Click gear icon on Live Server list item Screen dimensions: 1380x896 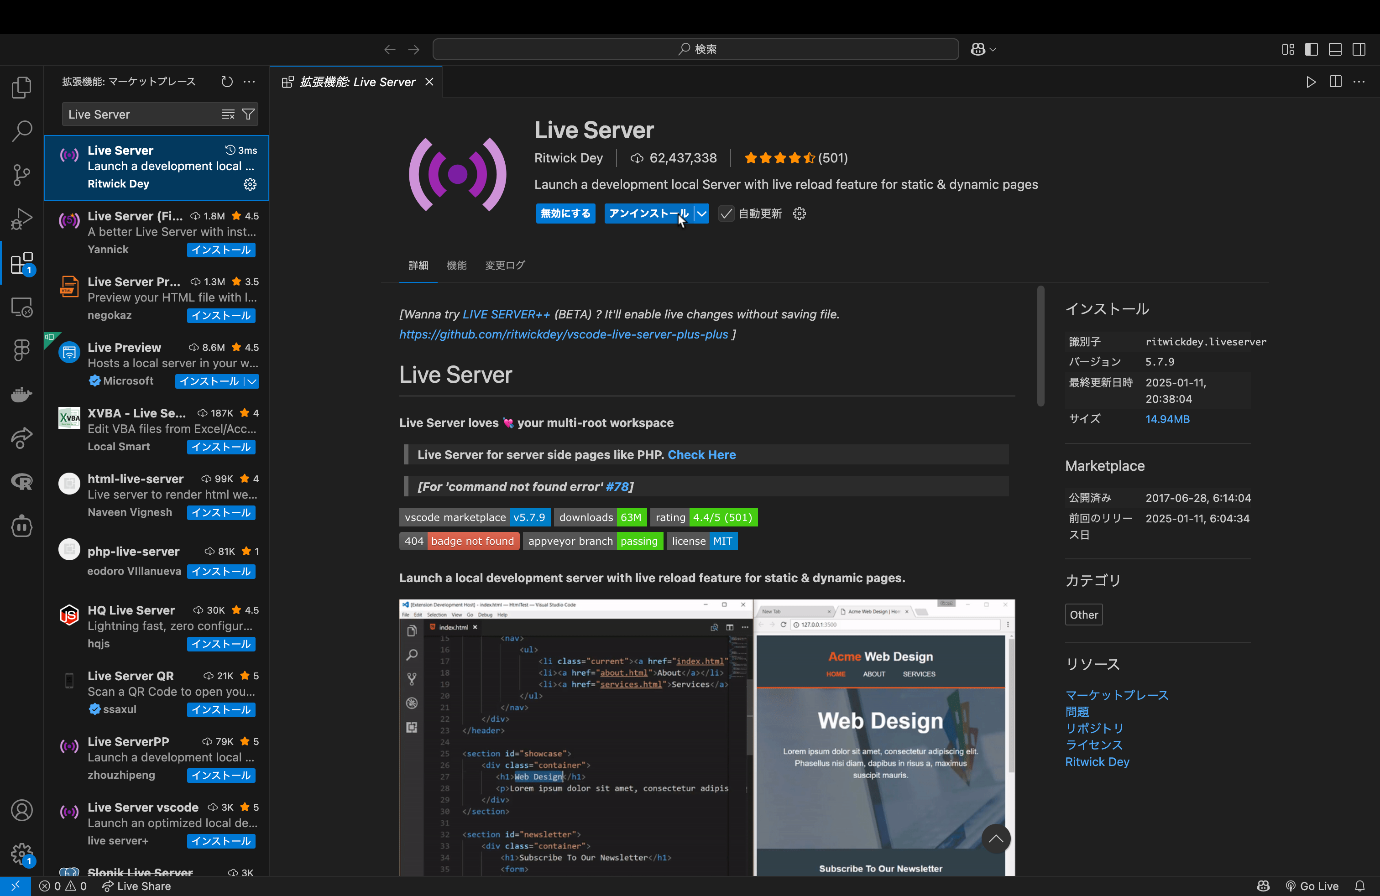click(250, 184)
